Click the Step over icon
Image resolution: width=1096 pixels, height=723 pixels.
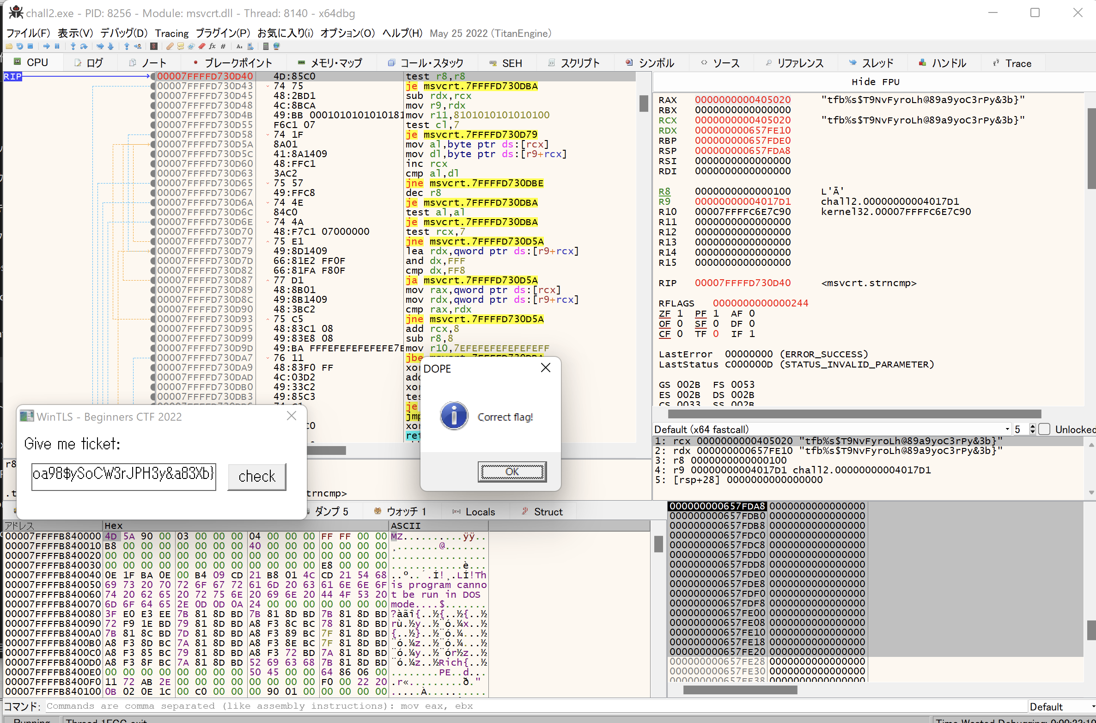coord(84,46)
